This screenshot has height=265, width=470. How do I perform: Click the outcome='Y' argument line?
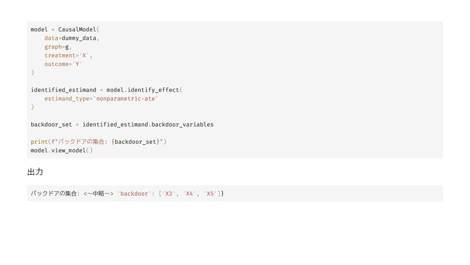(x=63, y=64)
